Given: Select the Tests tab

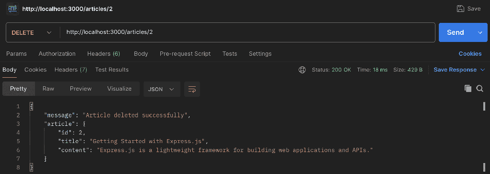Looking at the screenshot, I should tap(230, 53).
